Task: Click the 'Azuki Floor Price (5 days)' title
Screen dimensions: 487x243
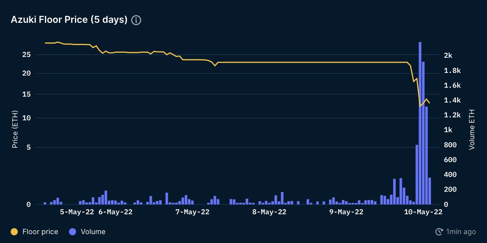Action: [x=69, y=20]
